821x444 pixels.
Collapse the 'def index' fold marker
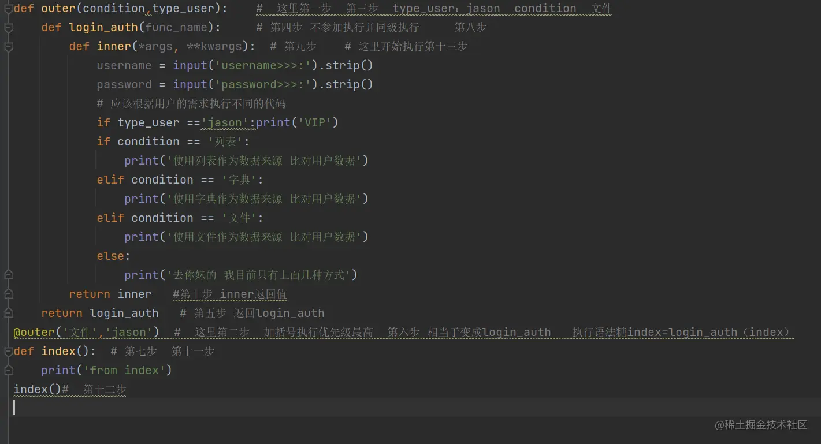click(x=8, y=351)
